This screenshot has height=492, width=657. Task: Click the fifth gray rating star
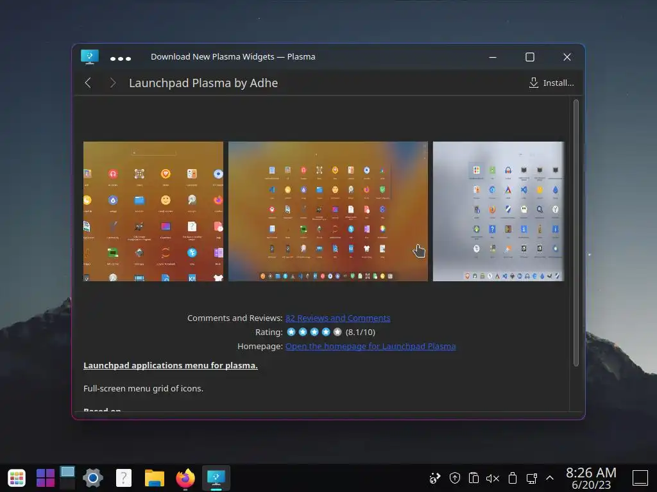pos(337,332)
